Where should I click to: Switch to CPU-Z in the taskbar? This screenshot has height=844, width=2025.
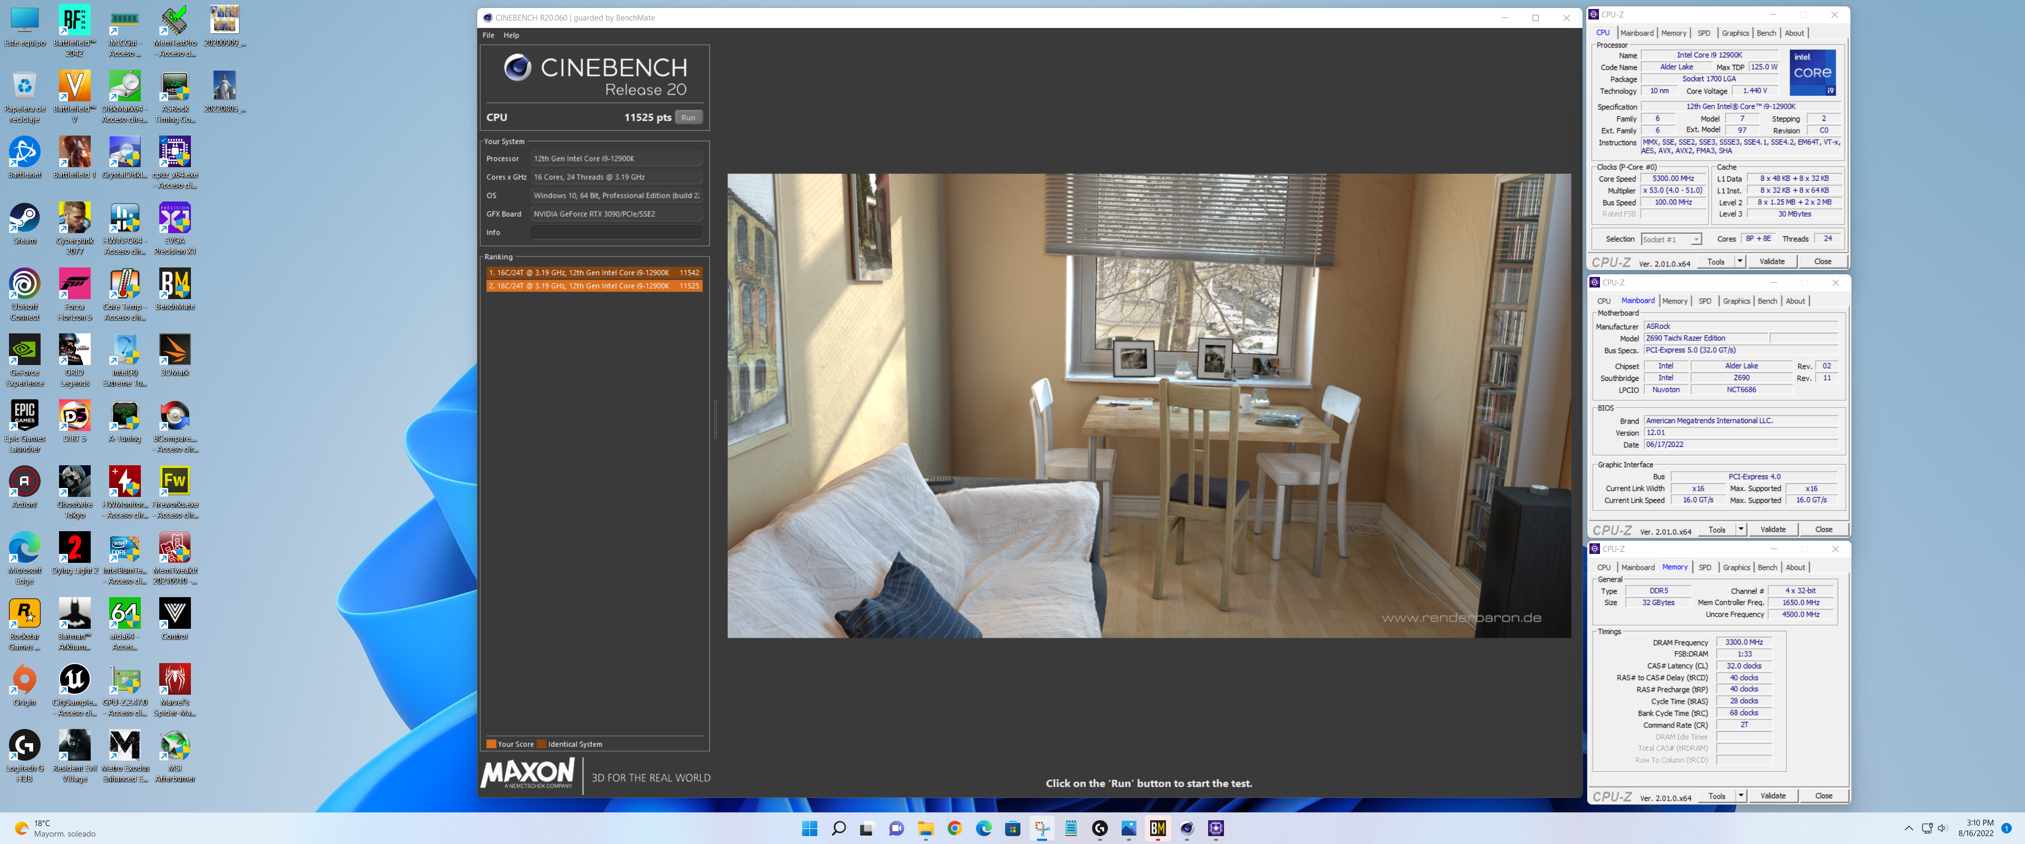(x=1216, y=828)
